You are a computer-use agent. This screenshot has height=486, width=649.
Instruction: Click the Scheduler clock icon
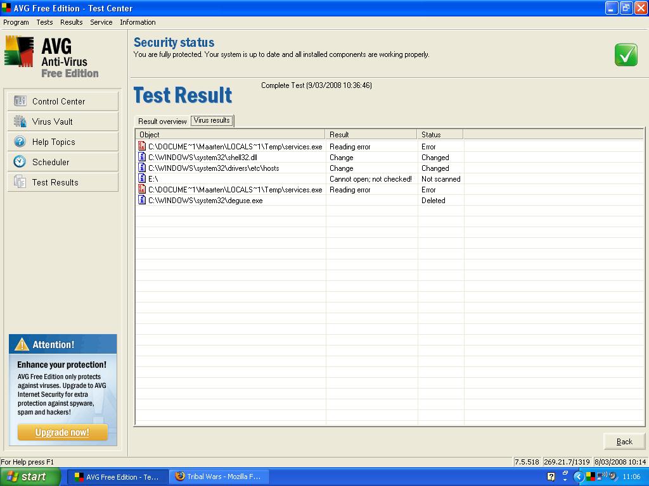point(20,161)
